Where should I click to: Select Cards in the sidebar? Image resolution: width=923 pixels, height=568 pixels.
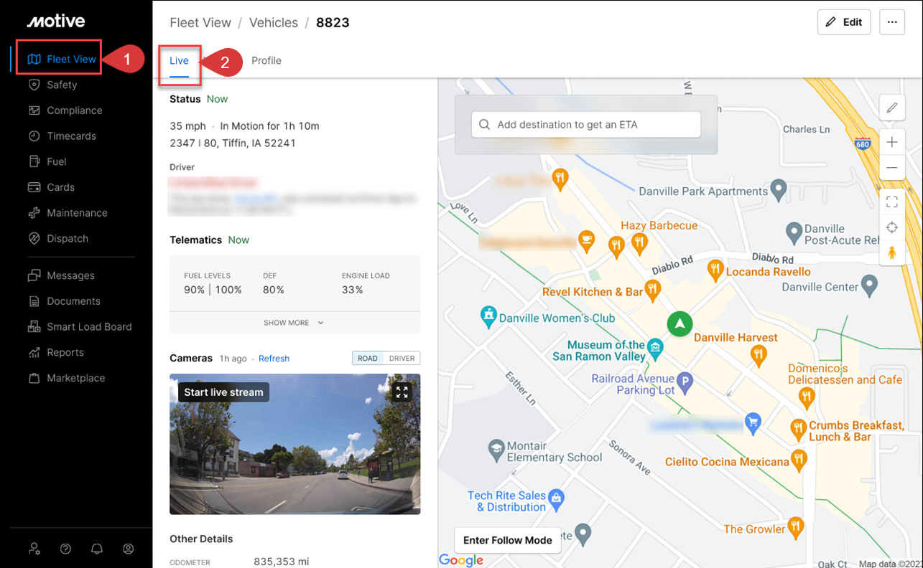[x=61, y=187]
